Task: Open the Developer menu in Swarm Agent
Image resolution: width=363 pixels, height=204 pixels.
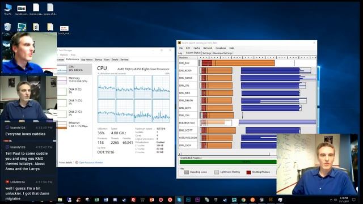Action: (x=221, y=48)
